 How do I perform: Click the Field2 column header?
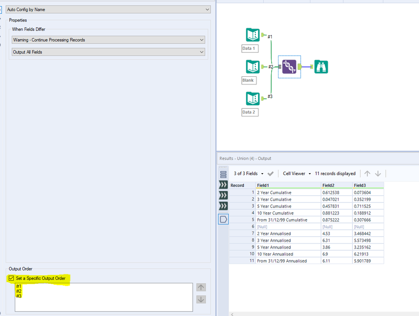(337, 185)
